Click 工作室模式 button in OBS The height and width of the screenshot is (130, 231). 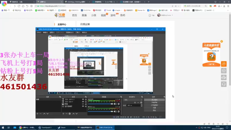(154, 105)
